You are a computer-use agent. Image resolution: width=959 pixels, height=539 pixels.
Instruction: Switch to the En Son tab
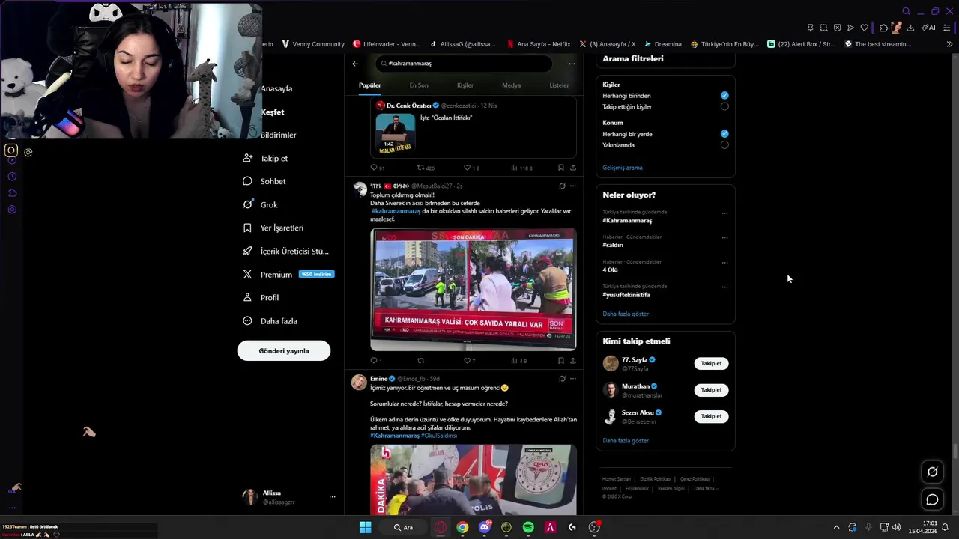pyautogui.click(x=419, y=85)
